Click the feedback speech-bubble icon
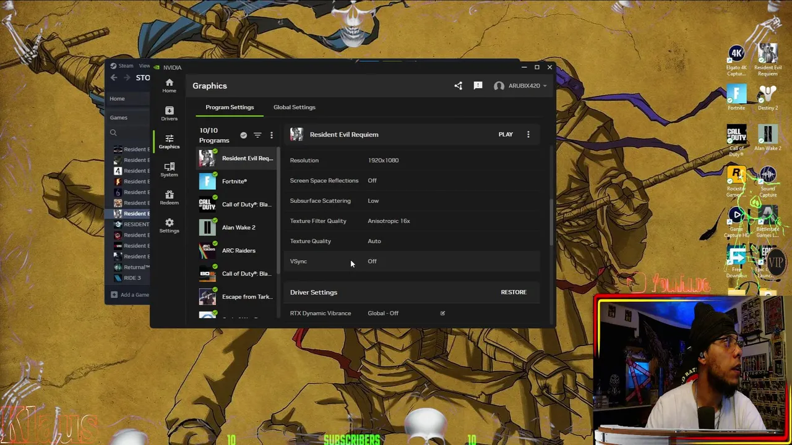Image resolution: width=792 pixels, height=445 pixels. click(478, 86)
